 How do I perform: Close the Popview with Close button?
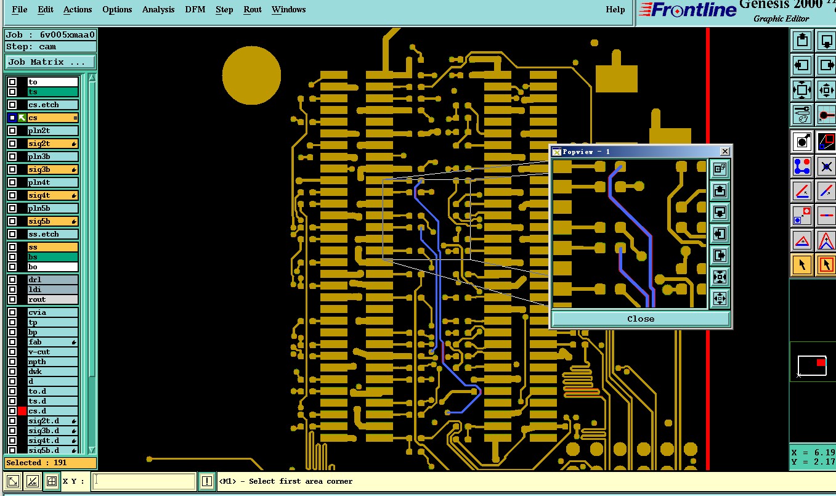(641, 319)
